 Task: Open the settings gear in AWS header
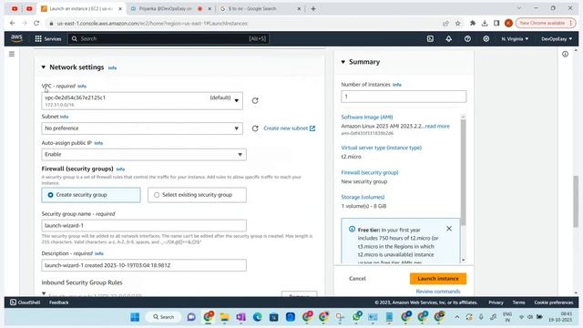click(486, 38)
